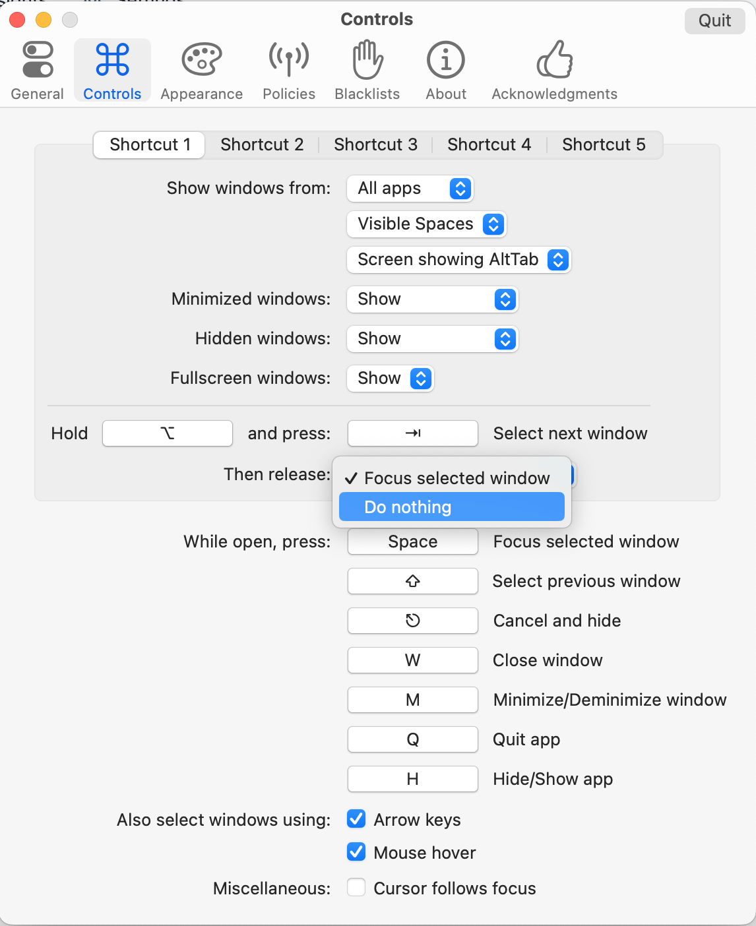The image size is (756, 926).
Task: Open the Visible Spaces dropdown
Action: click(x=426, y=224)
